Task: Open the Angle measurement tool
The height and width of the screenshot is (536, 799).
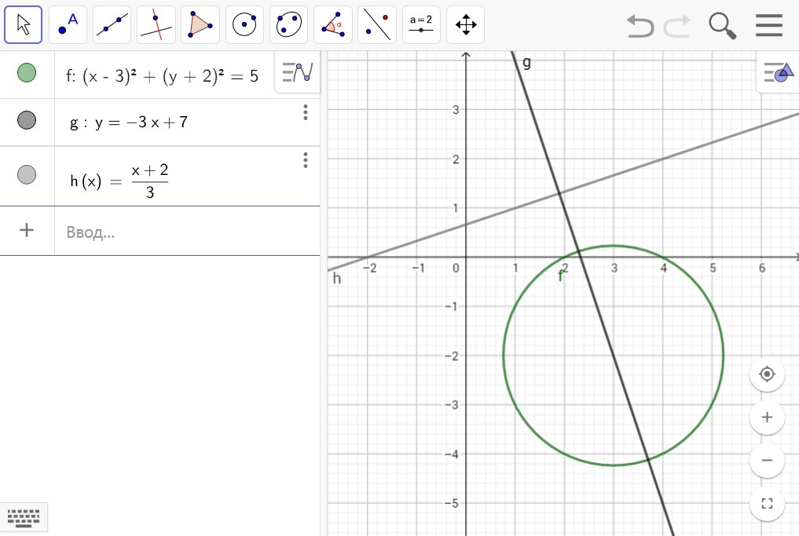Action: 332,24
